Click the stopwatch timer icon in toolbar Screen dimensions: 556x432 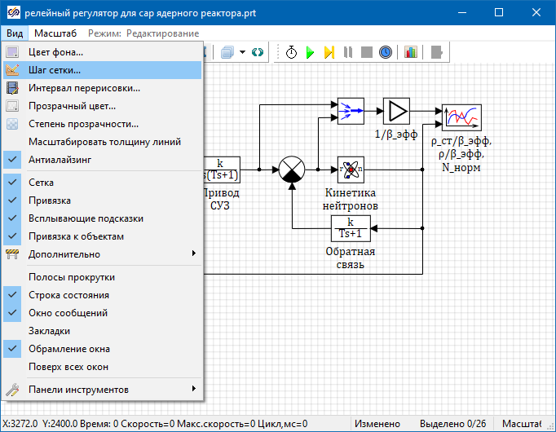pyautogui.click(x=291, y=52)
